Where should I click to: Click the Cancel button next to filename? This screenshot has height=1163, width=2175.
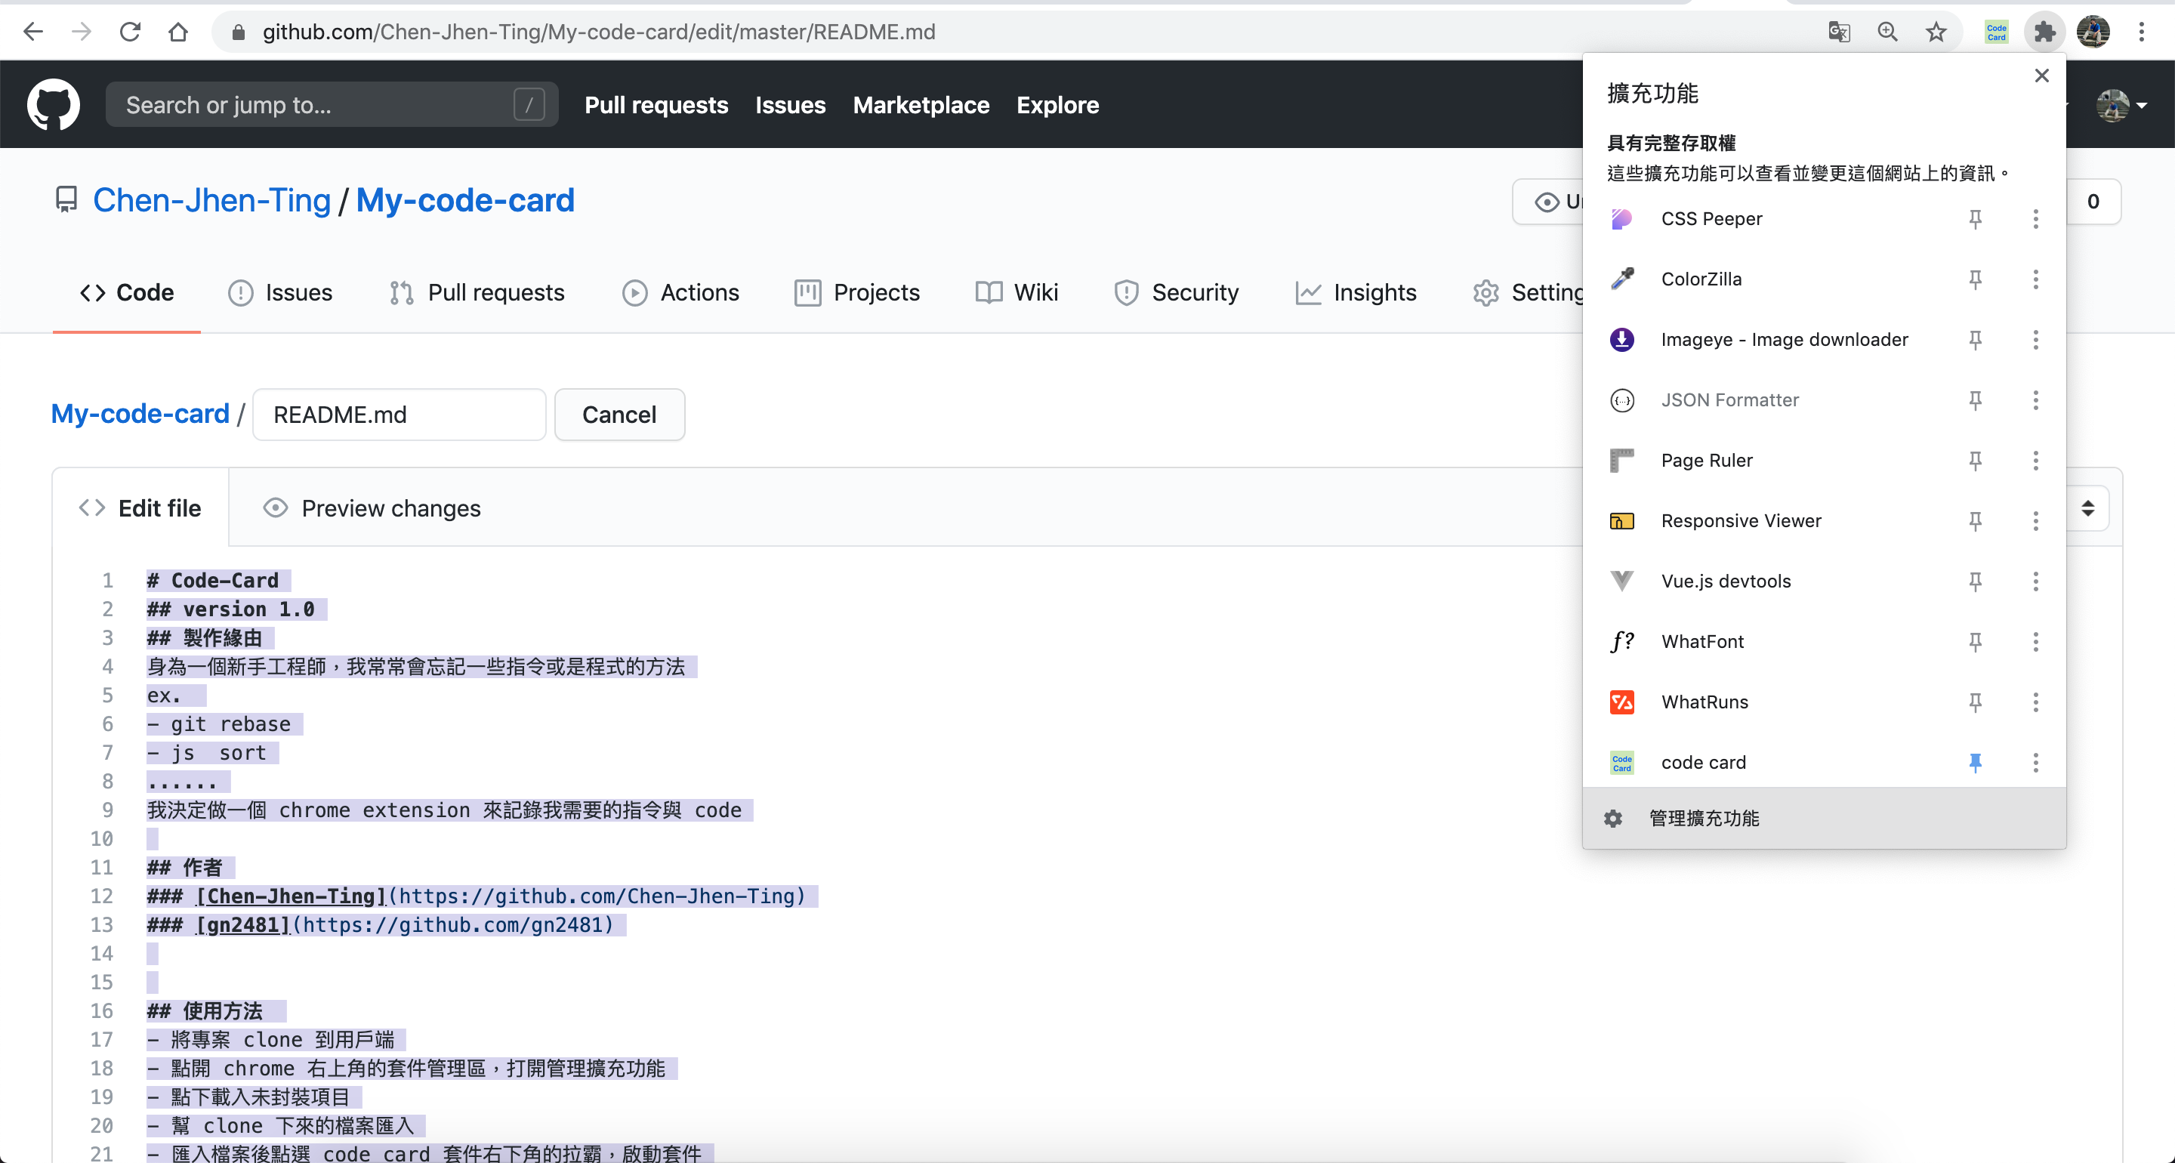tap(619, 415)
